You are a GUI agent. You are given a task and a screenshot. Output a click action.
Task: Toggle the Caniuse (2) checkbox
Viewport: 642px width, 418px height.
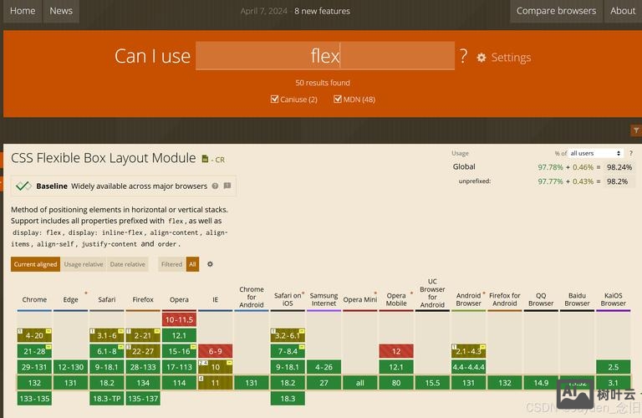coord(274,99)
